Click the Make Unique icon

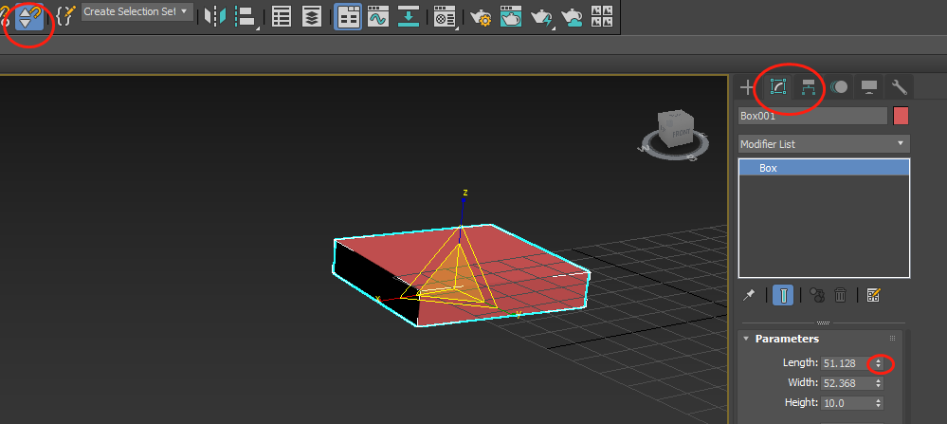[817, 295]
